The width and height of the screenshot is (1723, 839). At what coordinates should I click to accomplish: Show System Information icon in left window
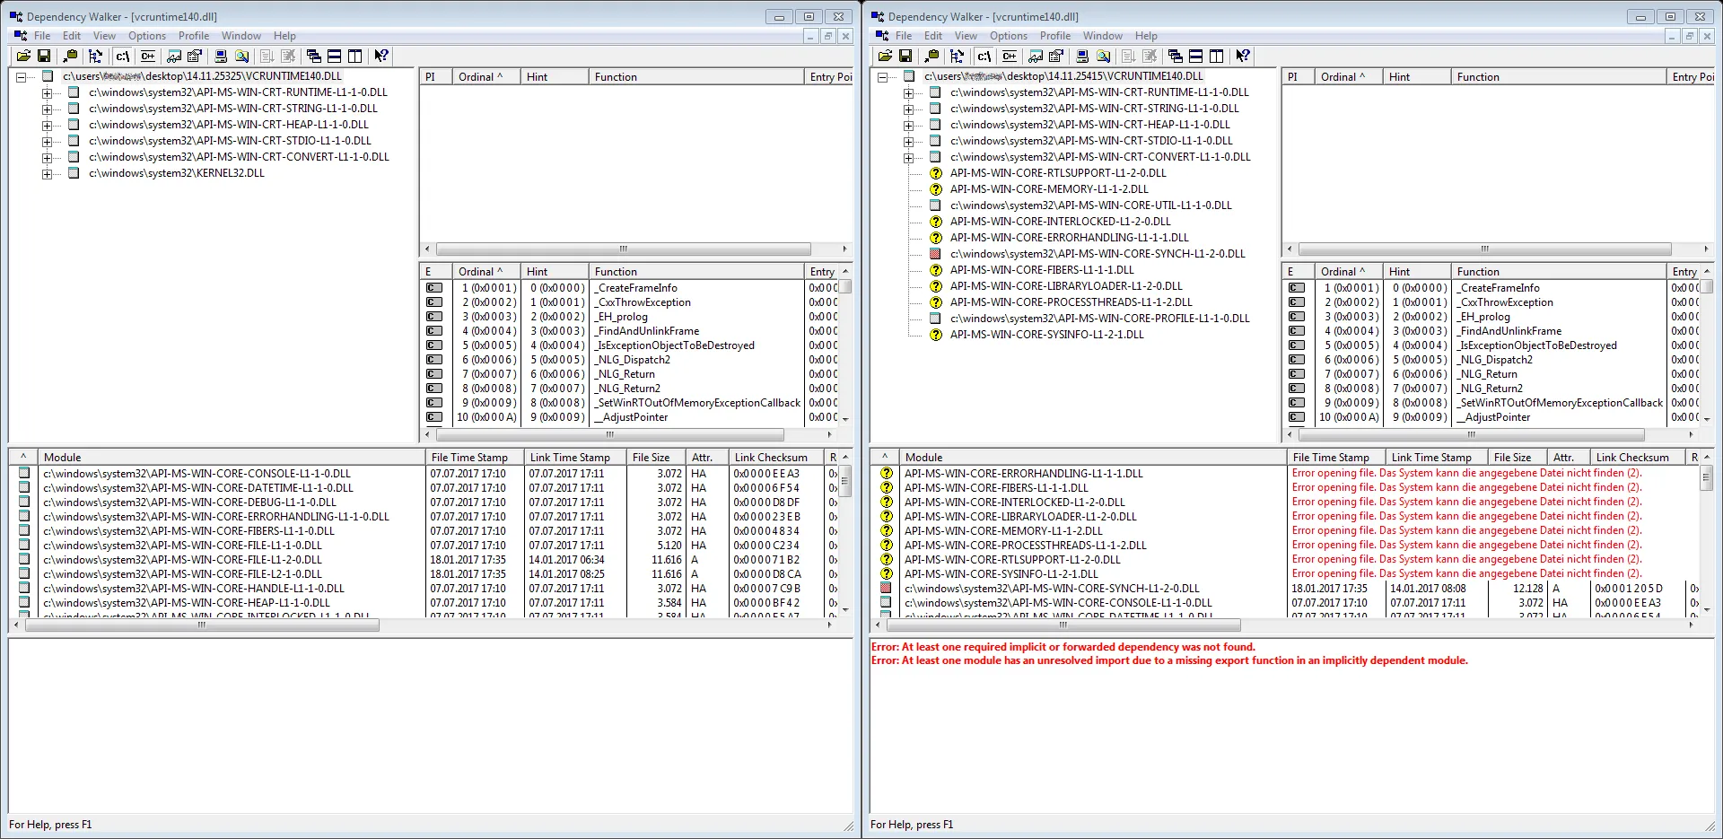(221, 56)
